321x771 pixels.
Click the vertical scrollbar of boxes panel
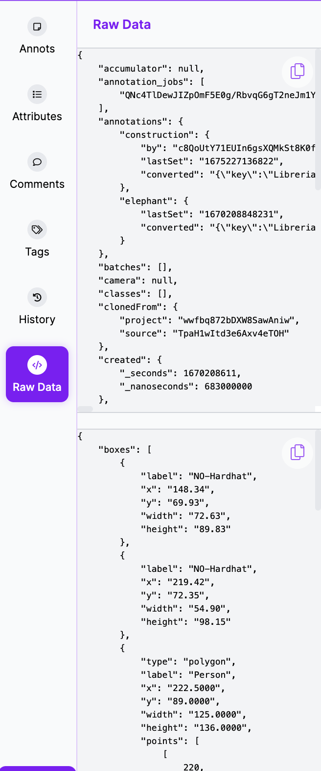[318, 471]
